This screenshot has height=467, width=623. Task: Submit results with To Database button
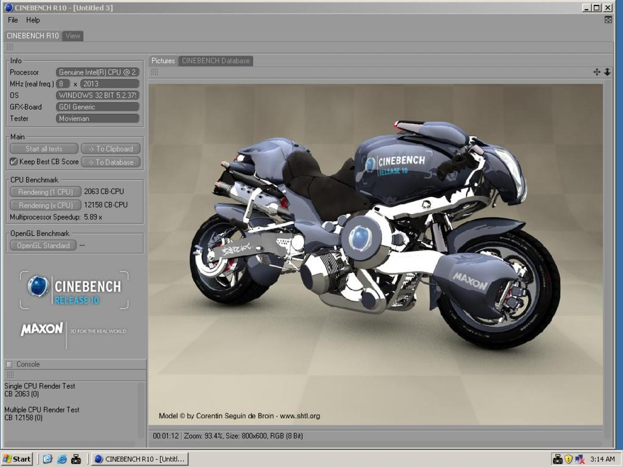click(x=110, y=162)
